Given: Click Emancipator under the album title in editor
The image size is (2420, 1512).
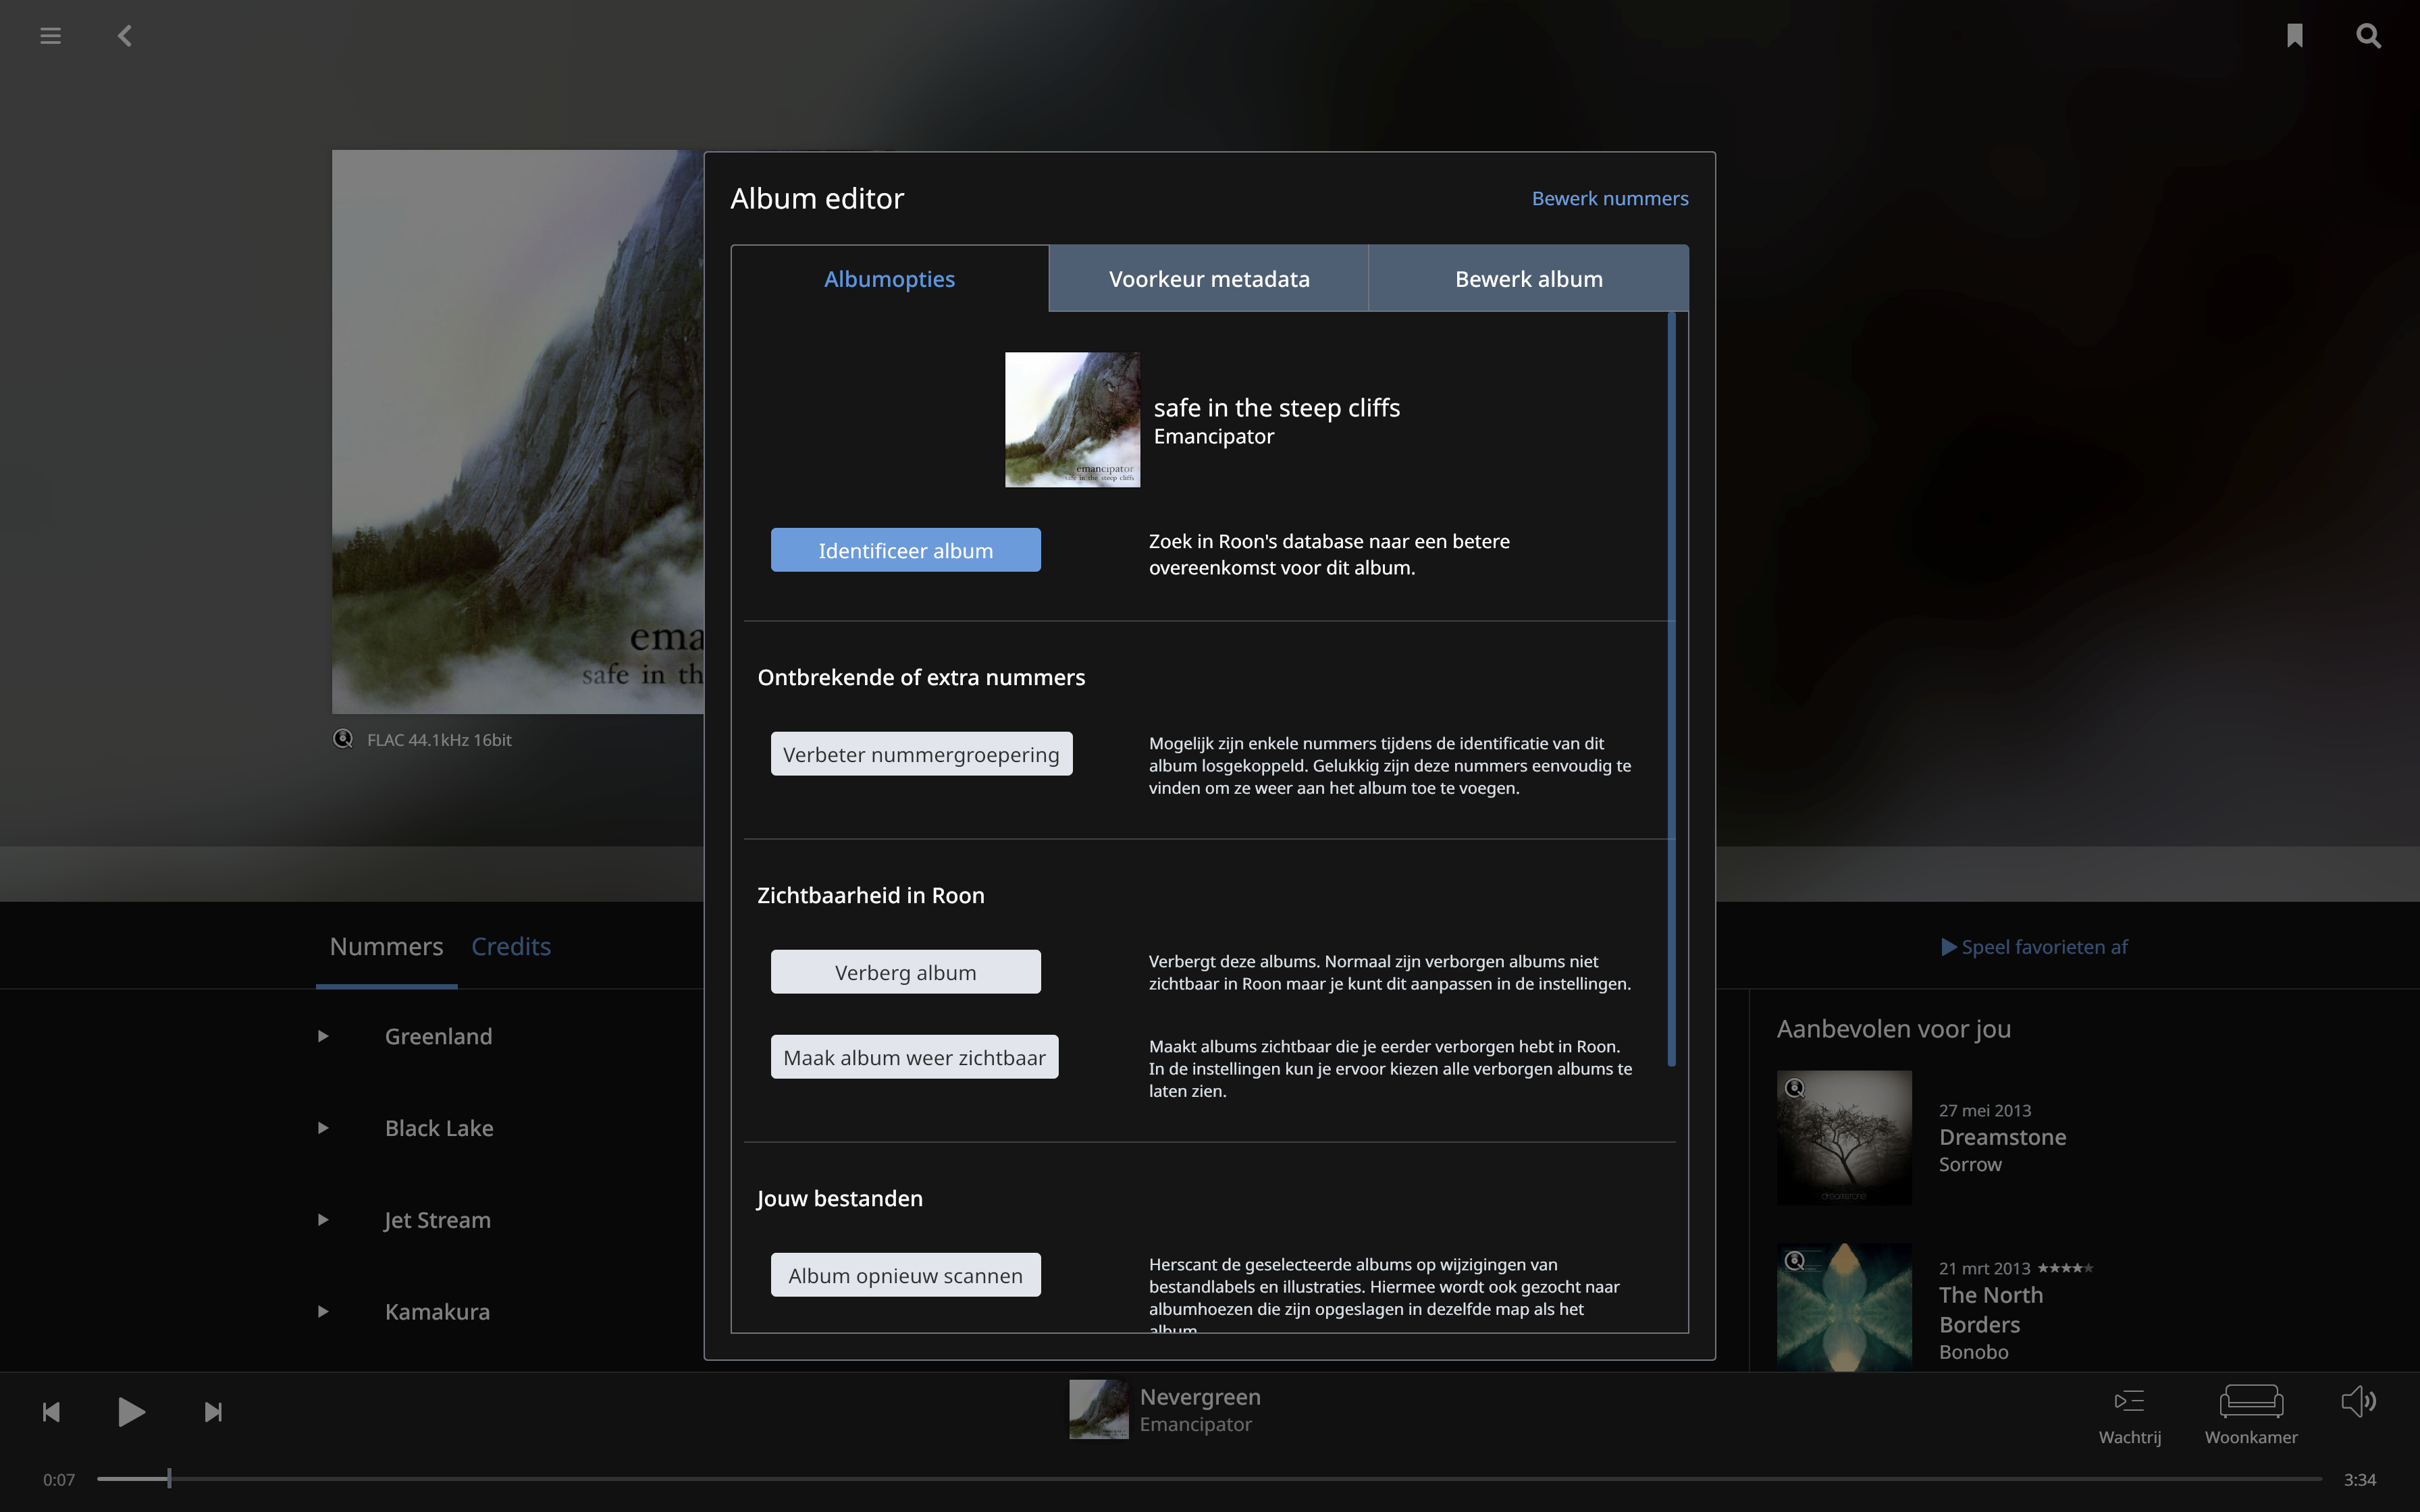Looking at the screenshot, I should 1213,437.
